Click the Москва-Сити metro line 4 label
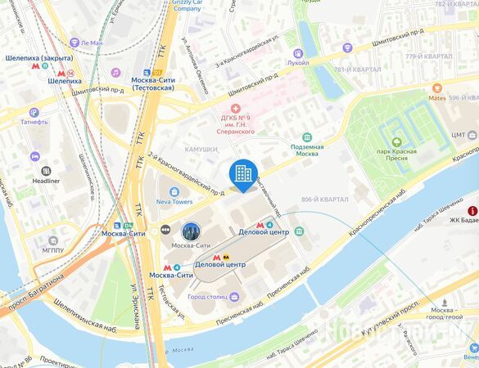This screenshot has width=479, height=368. tap(171, 276)
